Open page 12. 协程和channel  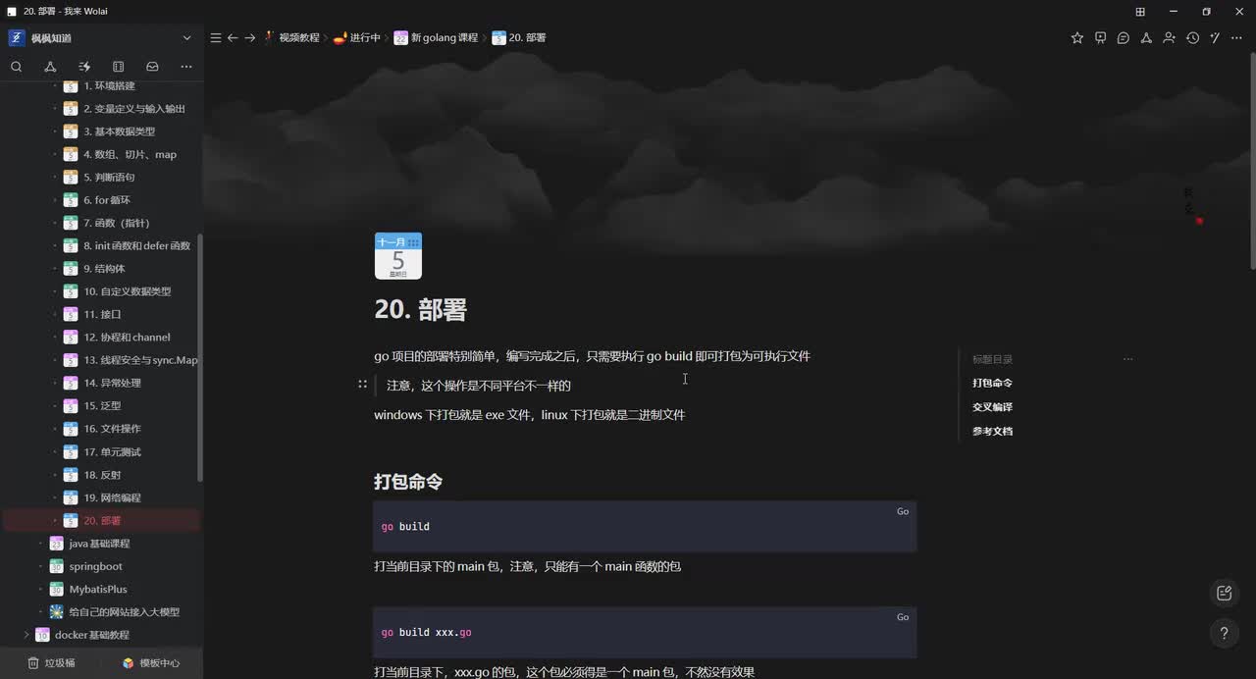click(x=128, y=338)
